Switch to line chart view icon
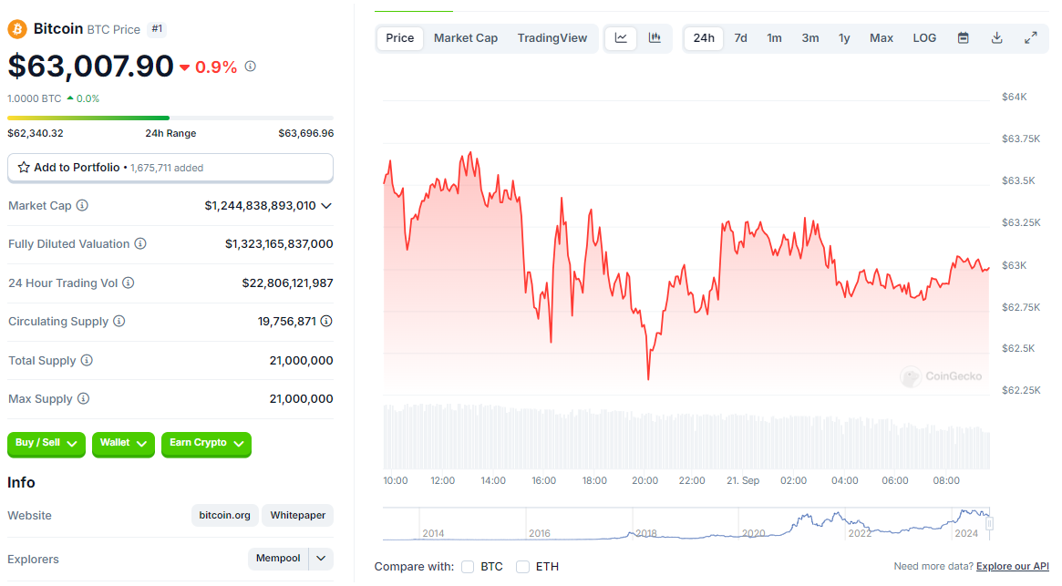The width and height of the screenshot is (1062, 586). (x=621, y=38)
